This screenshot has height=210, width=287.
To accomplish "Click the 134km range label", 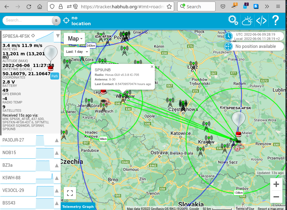I will pos(239,192).
